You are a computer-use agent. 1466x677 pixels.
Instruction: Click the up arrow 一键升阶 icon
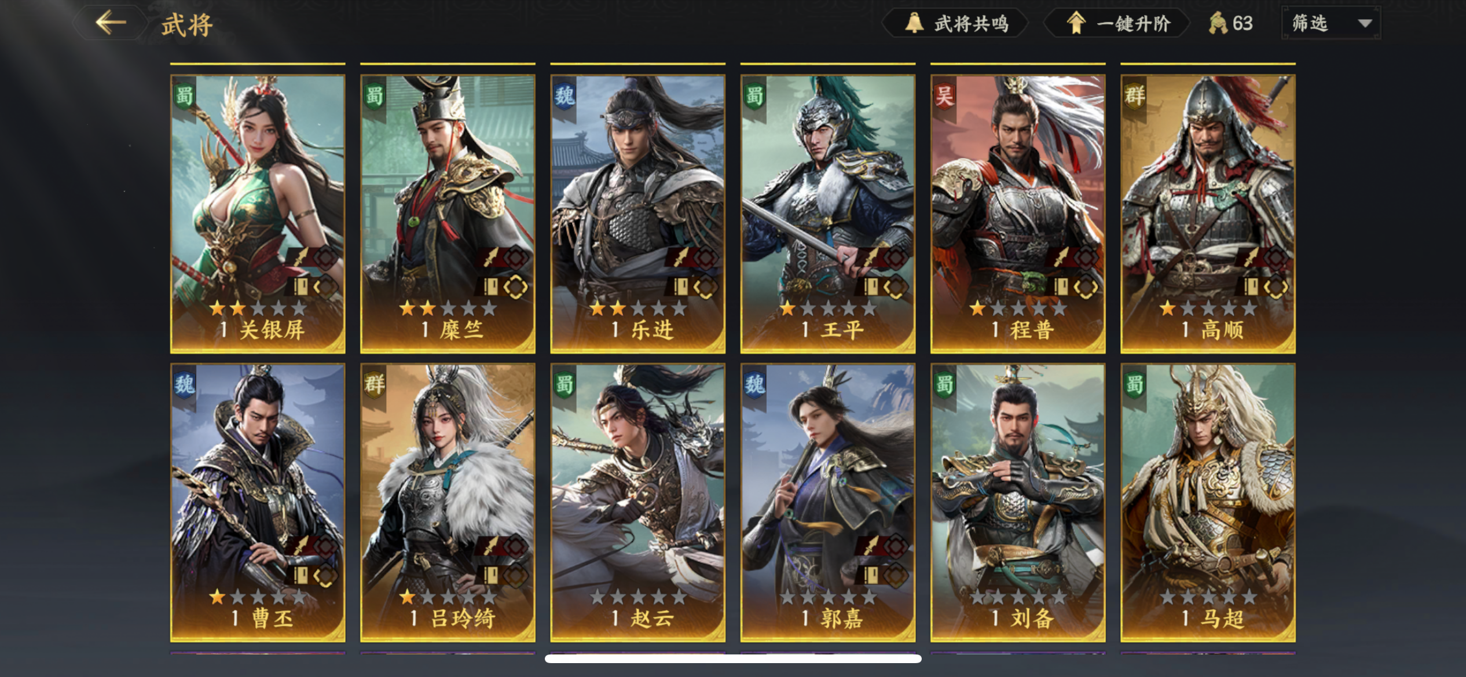[1076, 23]
